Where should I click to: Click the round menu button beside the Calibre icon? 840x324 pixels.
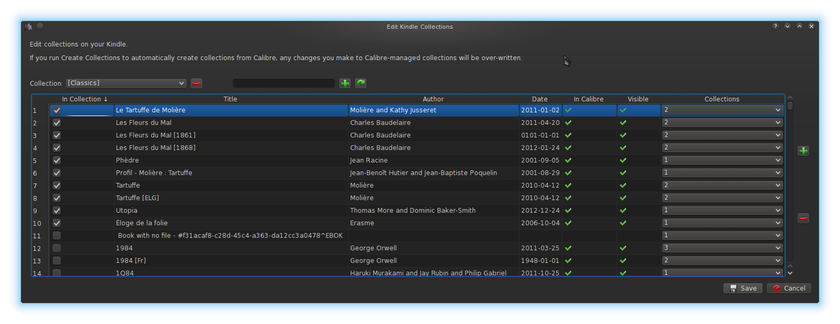click(x=40, y=26)
